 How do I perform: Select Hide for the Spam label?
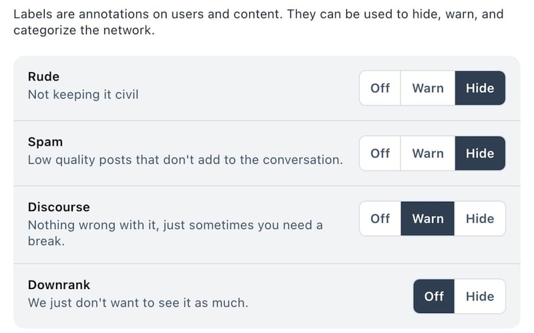coord(480,153)
